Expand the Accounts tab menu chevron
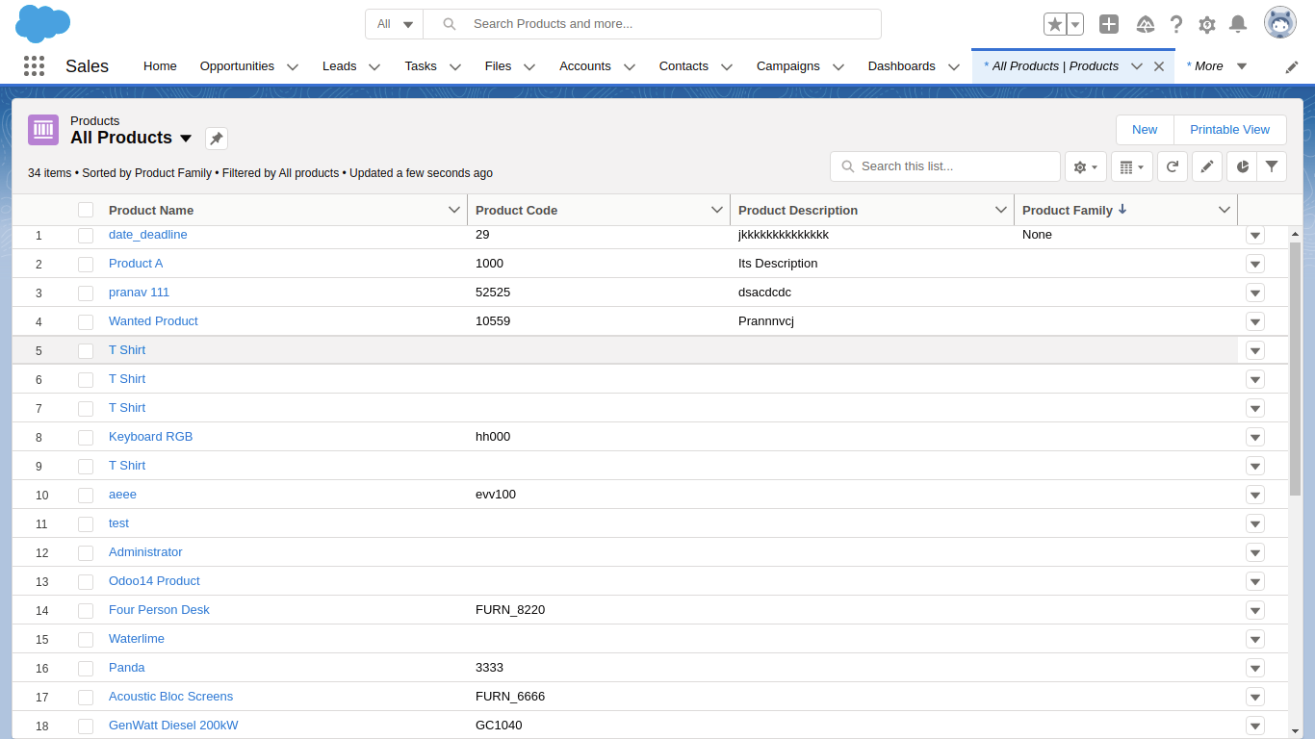The height and width of the screenshot is (739, 1315). [x=630, y=66]
